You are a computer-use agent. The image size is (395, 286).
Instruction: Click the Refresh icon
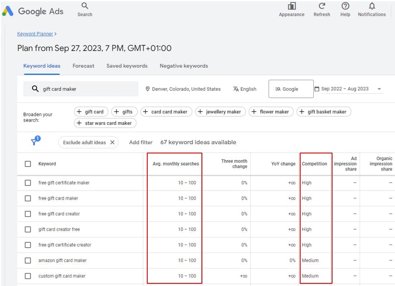pos(322,6)
